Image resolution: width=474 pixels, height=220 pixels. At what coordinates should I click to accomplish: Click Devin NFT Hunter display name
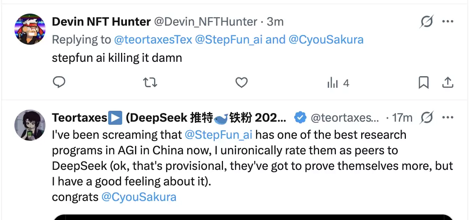point(101,22)
